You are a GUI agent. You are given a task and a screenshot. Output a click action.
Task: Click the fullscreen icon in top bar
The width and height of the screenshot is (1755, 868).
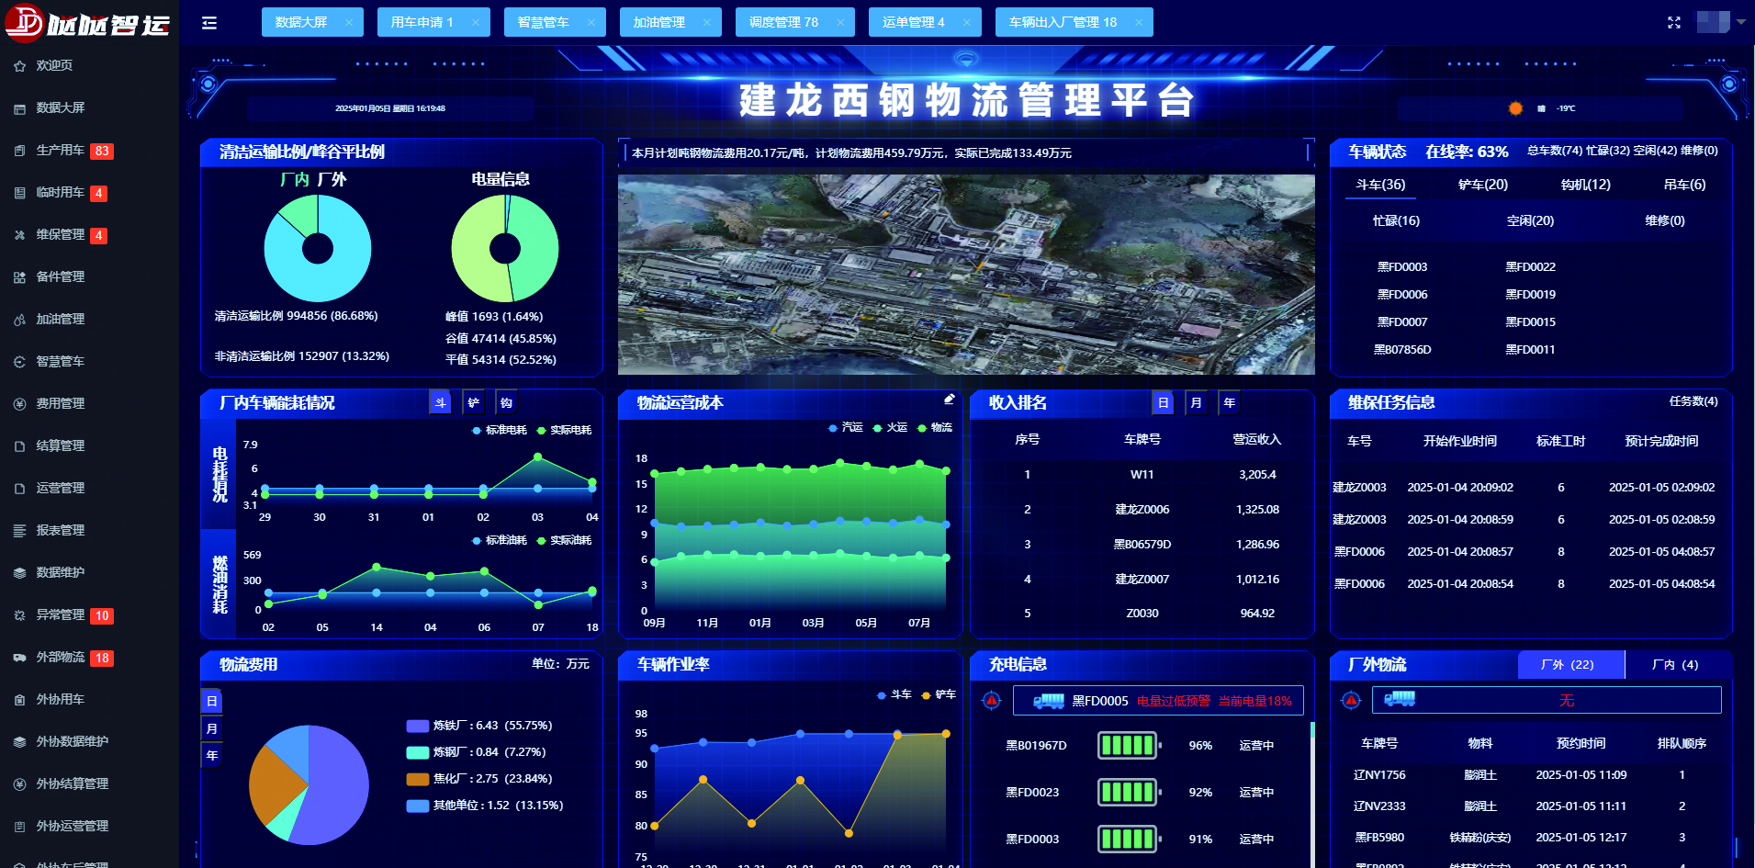pyautogui.click(x=1673, y=23)
